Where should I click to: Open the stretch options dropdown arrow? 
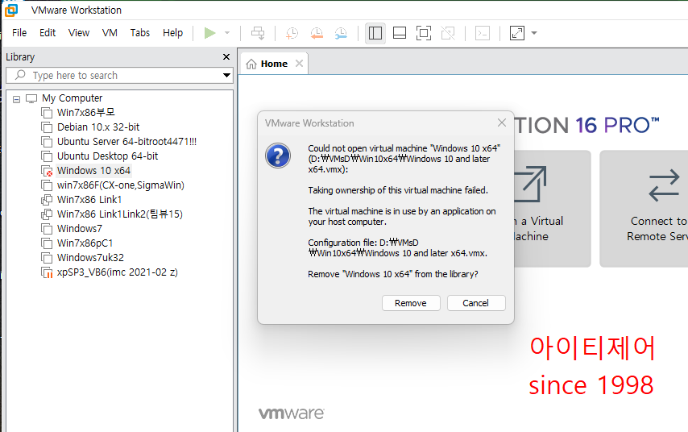[534, 33]
